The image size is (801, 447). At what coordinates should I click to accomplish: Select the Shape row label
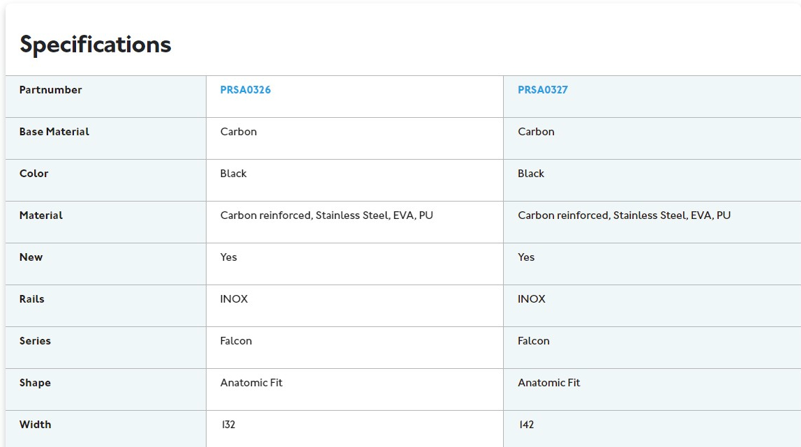pyautogui.click(x=36, y=383)
